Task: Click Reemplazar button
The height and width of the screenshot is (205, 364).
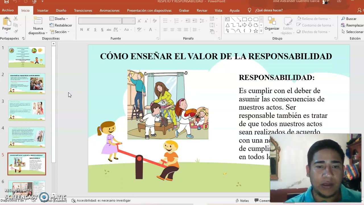Action: click(x=352, y=25)
